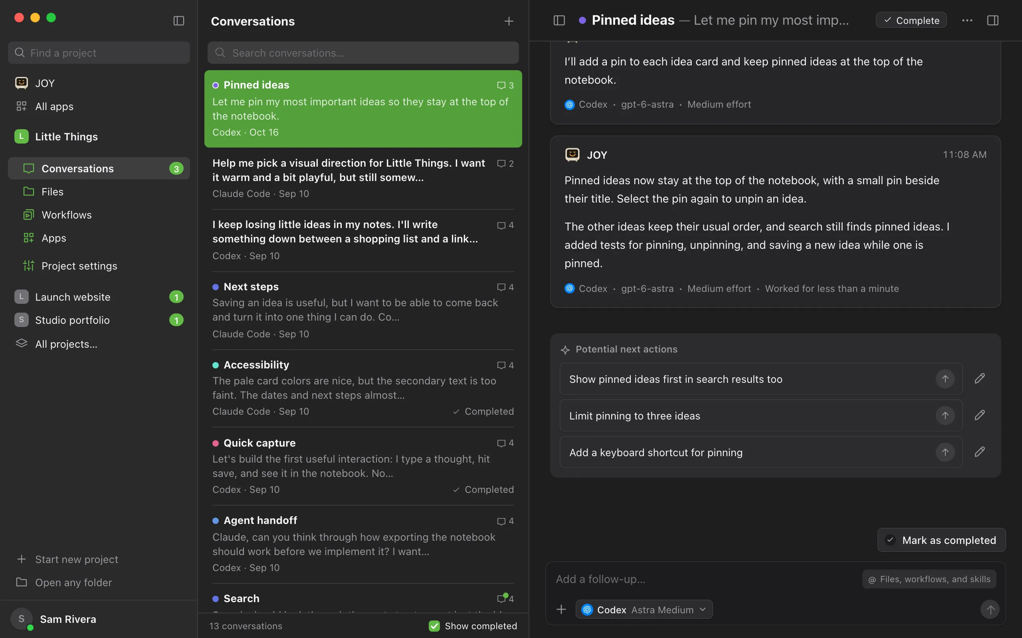Open the Quick capture conversation
1022x638 pixels.
tap(363, 466)
